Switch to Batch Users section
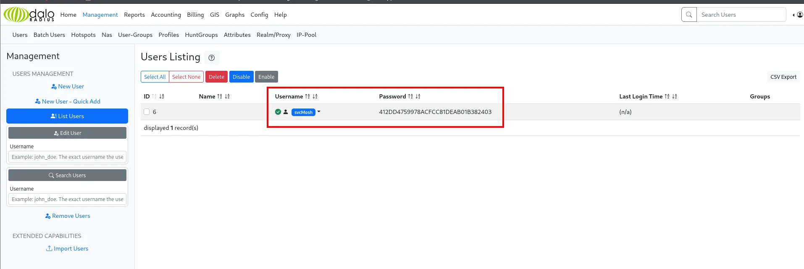804x269 pixels. pos(49,35)
